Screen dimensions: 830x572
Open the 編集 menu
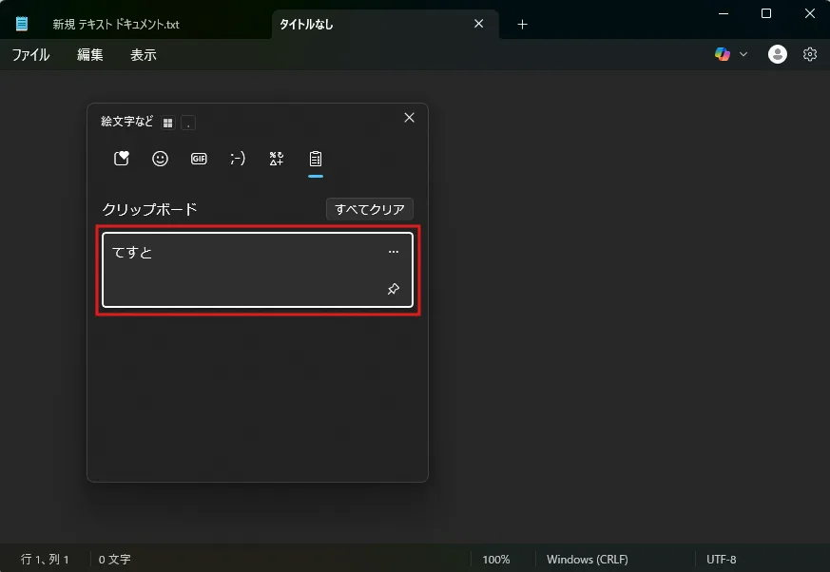(x=90, y=54)
